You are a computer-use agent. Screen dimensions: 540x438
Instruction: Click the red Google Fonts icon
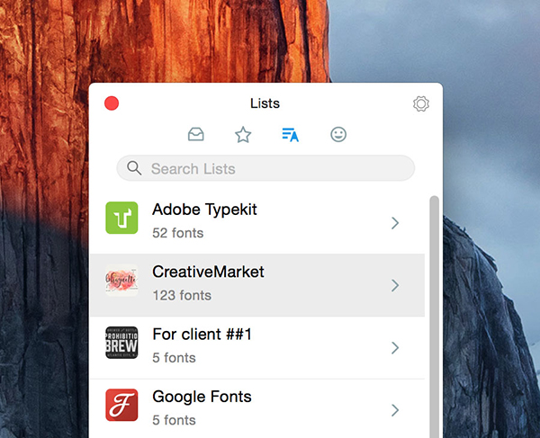121,405
